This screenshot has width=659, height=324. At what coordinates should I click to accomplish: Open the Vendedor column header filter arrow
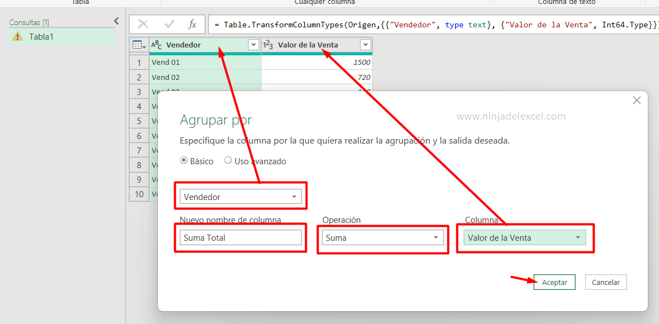coord(254,45)
